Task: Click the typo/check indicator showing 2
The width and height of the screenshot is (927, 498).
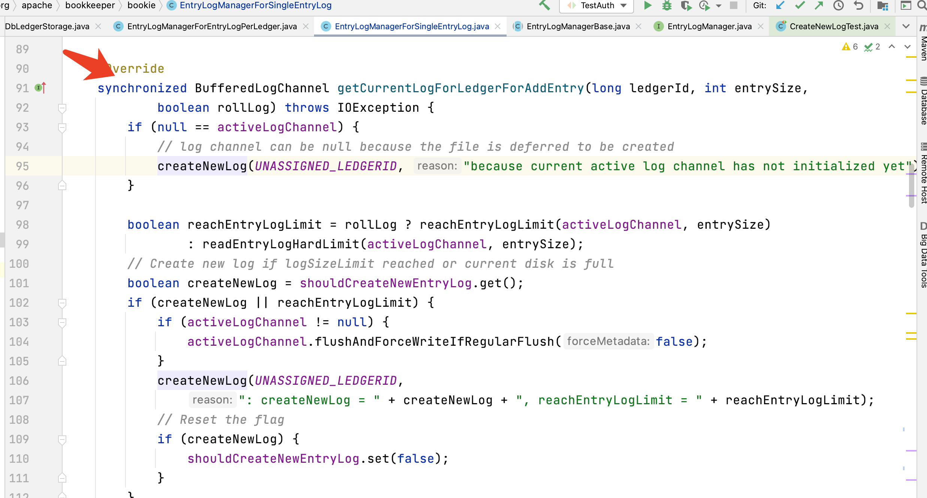Action: tap(872, 46)
